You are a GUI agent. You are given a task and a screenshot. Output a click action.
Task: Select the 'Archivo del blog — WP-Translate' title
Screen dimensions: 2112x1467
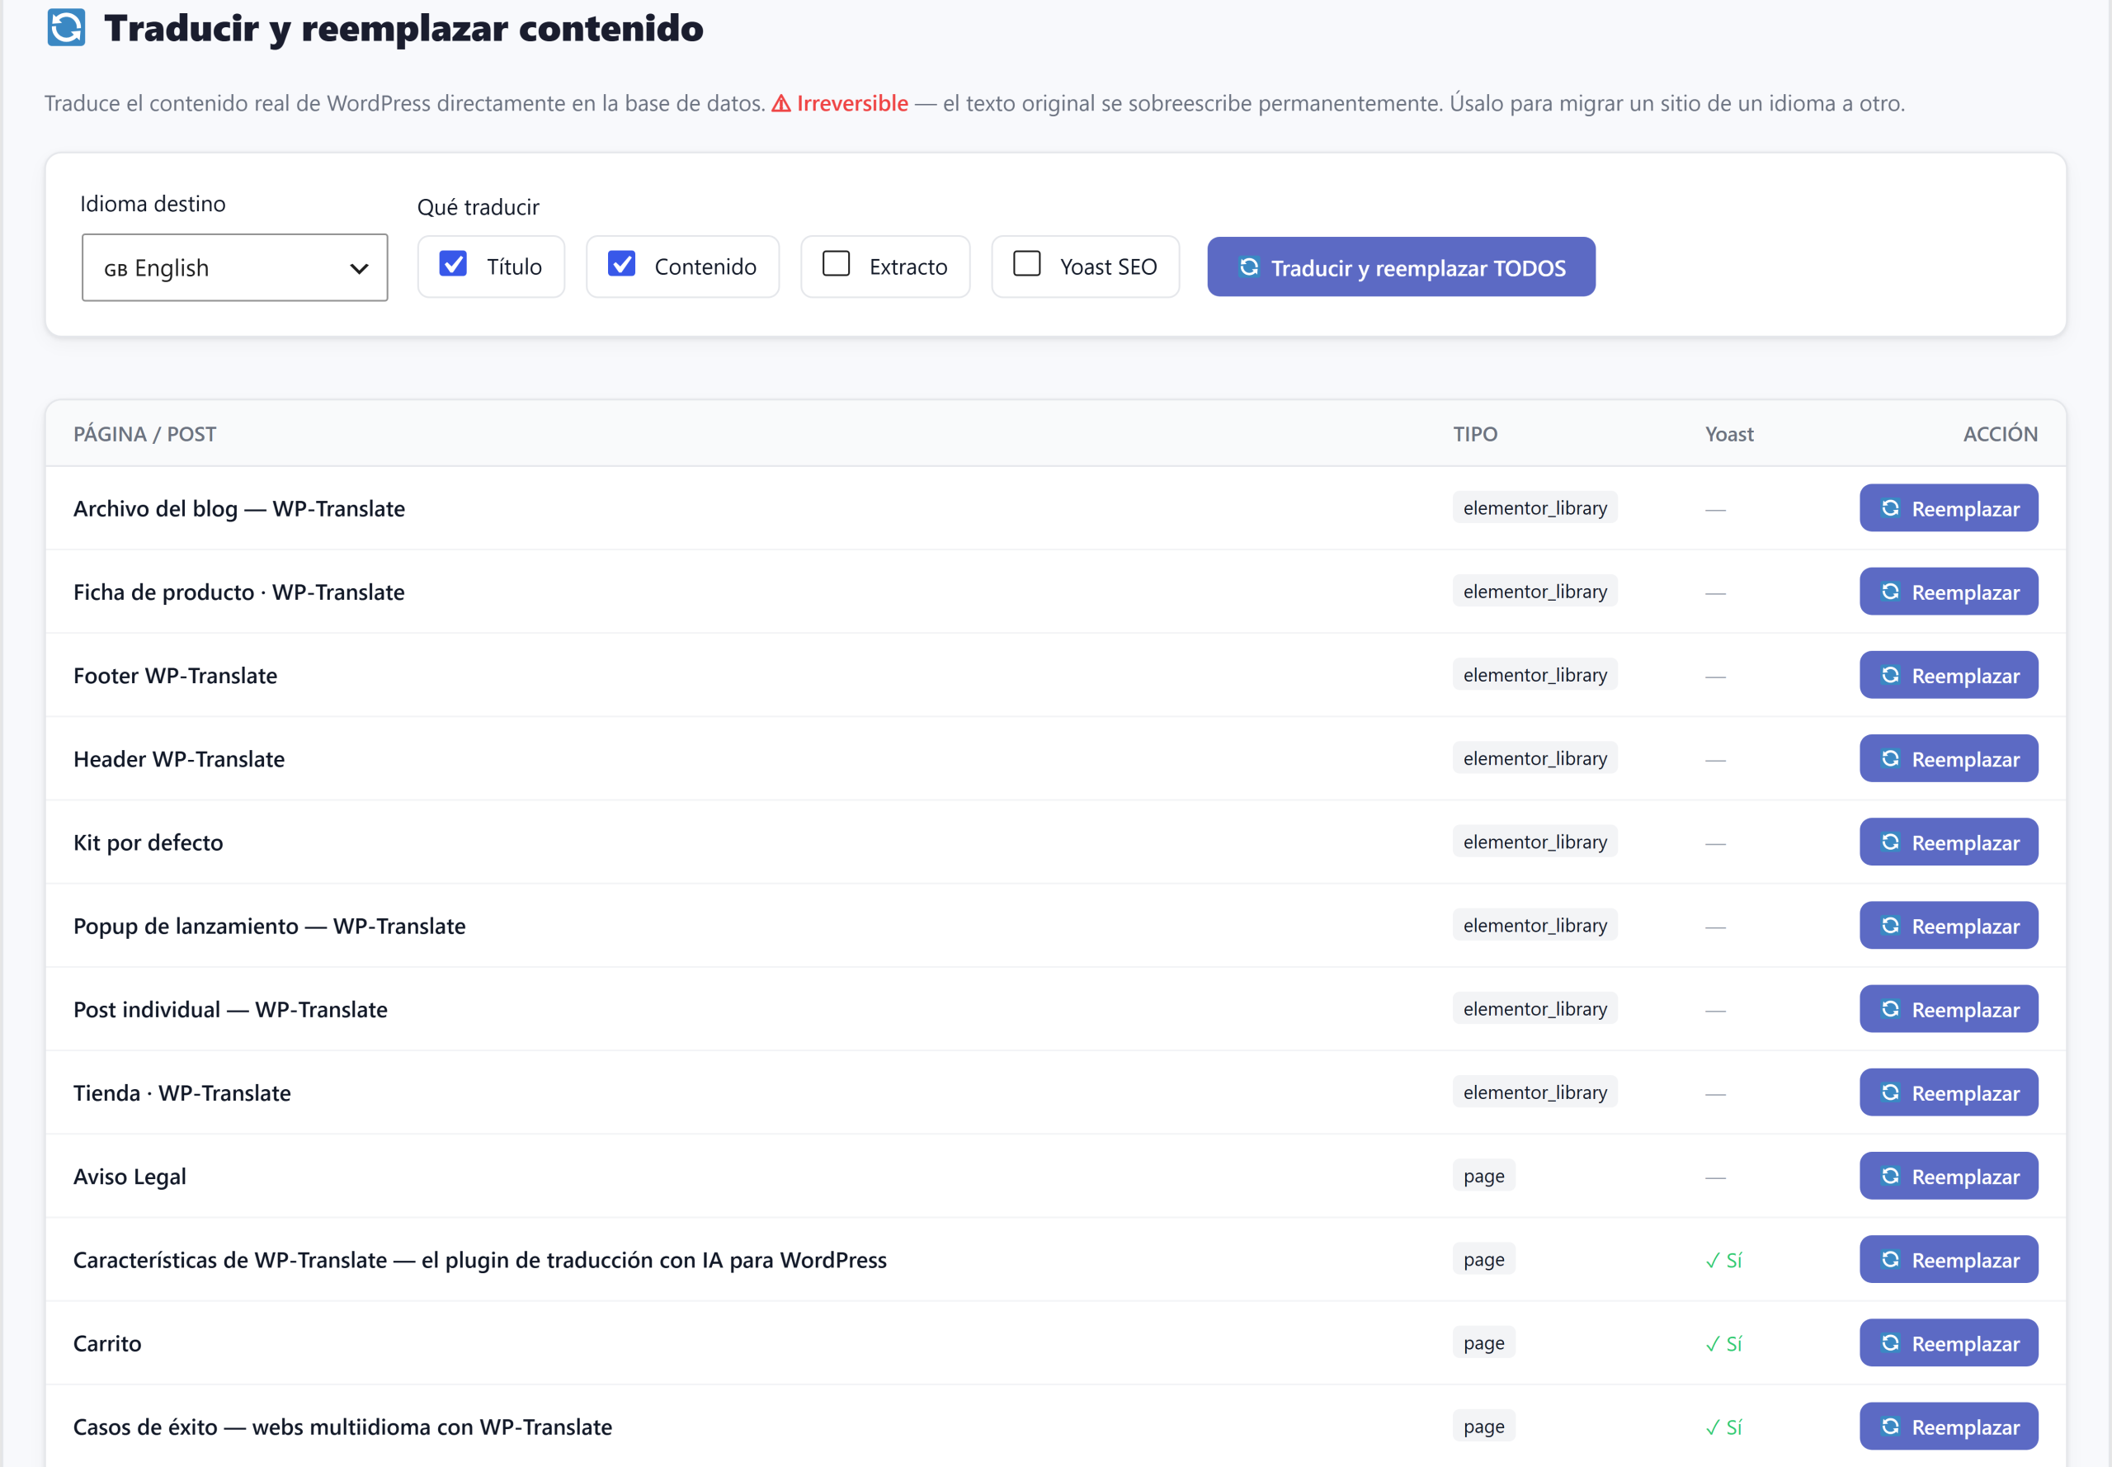[239, 508]
